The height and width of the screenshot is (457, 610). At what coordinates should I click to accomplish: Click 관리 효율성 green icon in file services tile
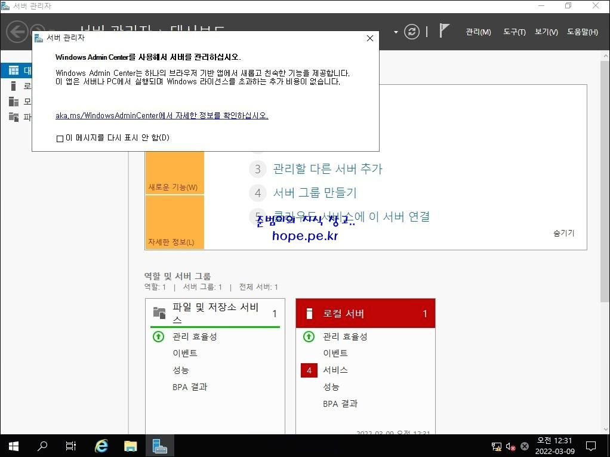pyautogui.click(x=158, y=336)
